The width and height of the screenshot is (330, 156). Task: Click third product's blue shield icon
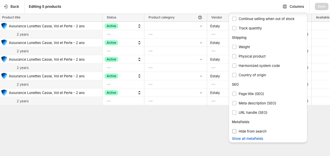click(4, 59)
